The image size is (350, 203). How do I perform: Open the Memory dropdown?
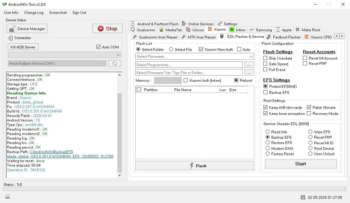tap(168, 81)
